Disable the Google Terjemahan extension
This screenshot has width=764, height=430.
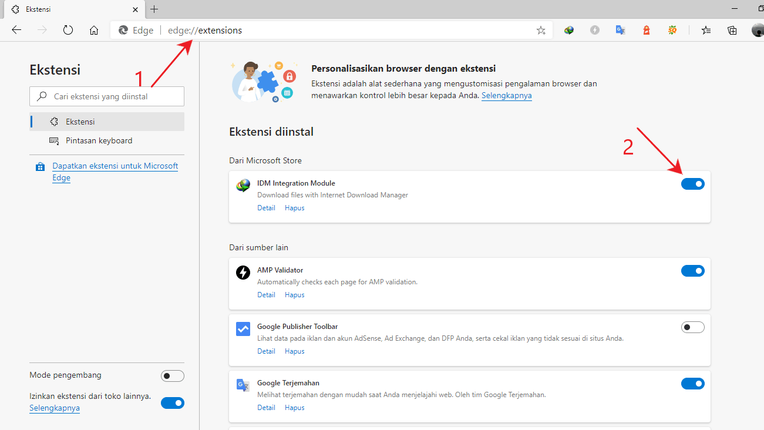693,384
